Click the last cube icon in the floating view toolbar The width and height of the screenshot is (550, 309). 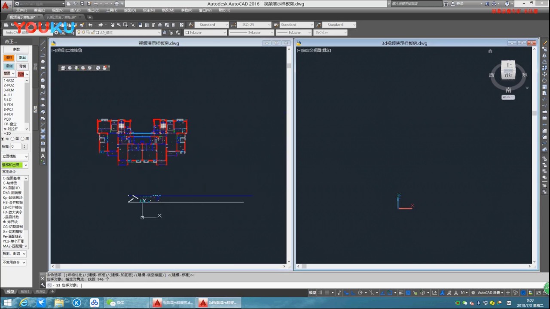point(104,68)
